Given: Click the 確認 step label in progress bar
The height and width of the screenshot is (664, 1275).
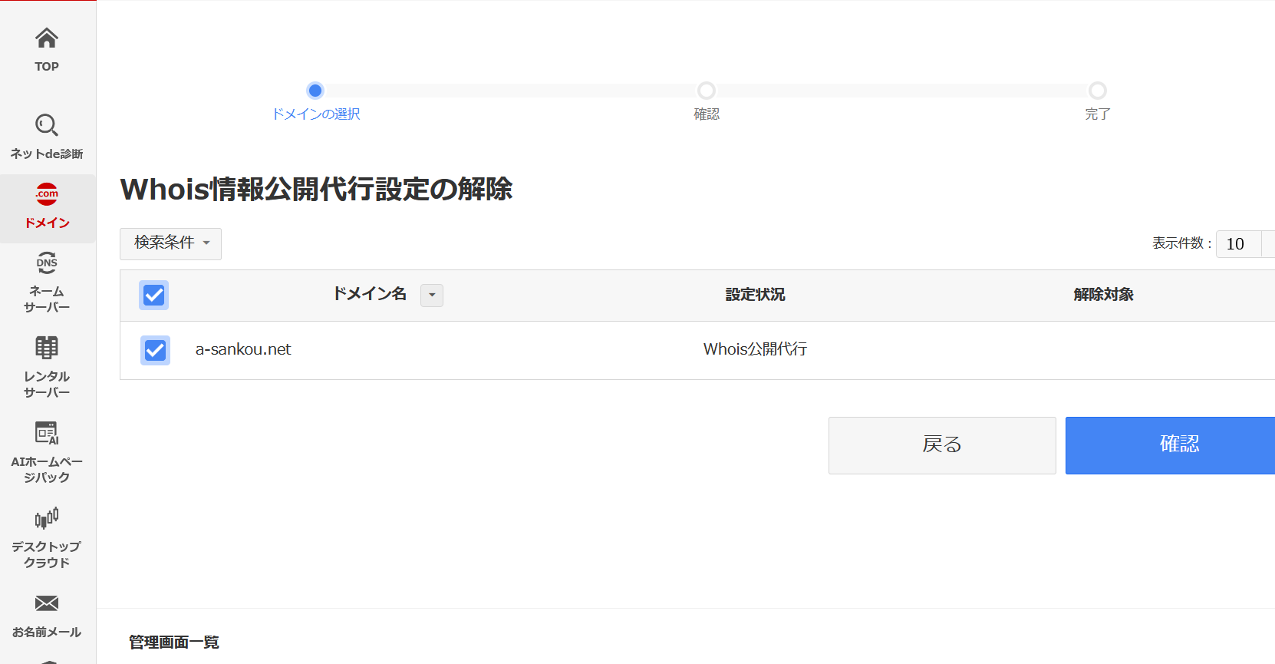Looking at the screenshot, I should [x=707, y=114].
